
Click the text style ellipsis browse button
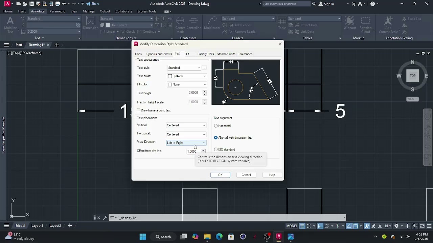click(204, 68)
